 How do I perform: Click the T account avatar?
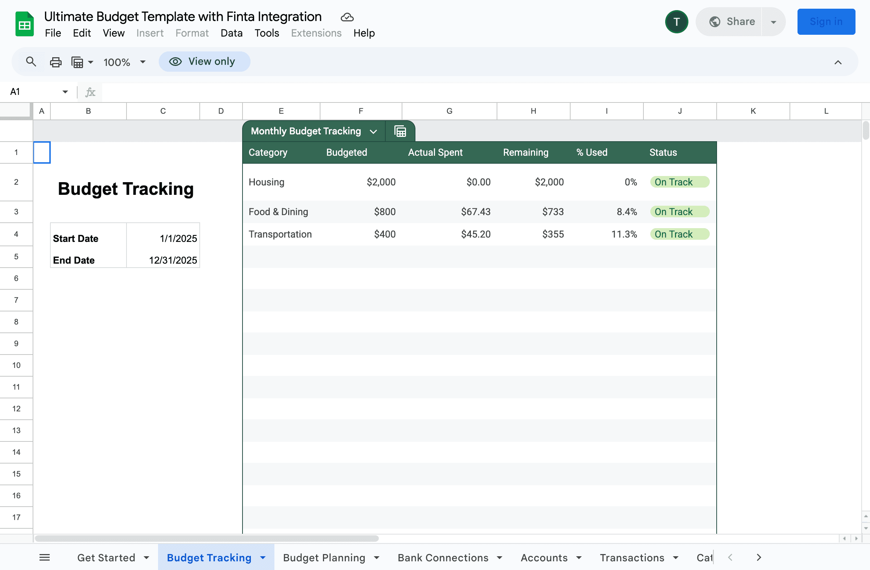tap(676, 22)
